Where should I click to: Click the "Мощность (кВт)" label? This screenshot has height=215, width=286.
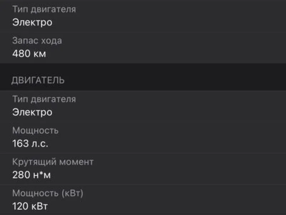pos(48,193)
